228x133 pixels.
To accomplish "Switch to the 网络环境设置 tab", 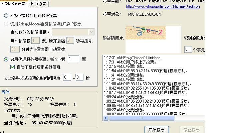I will click(x=13, y=3).
